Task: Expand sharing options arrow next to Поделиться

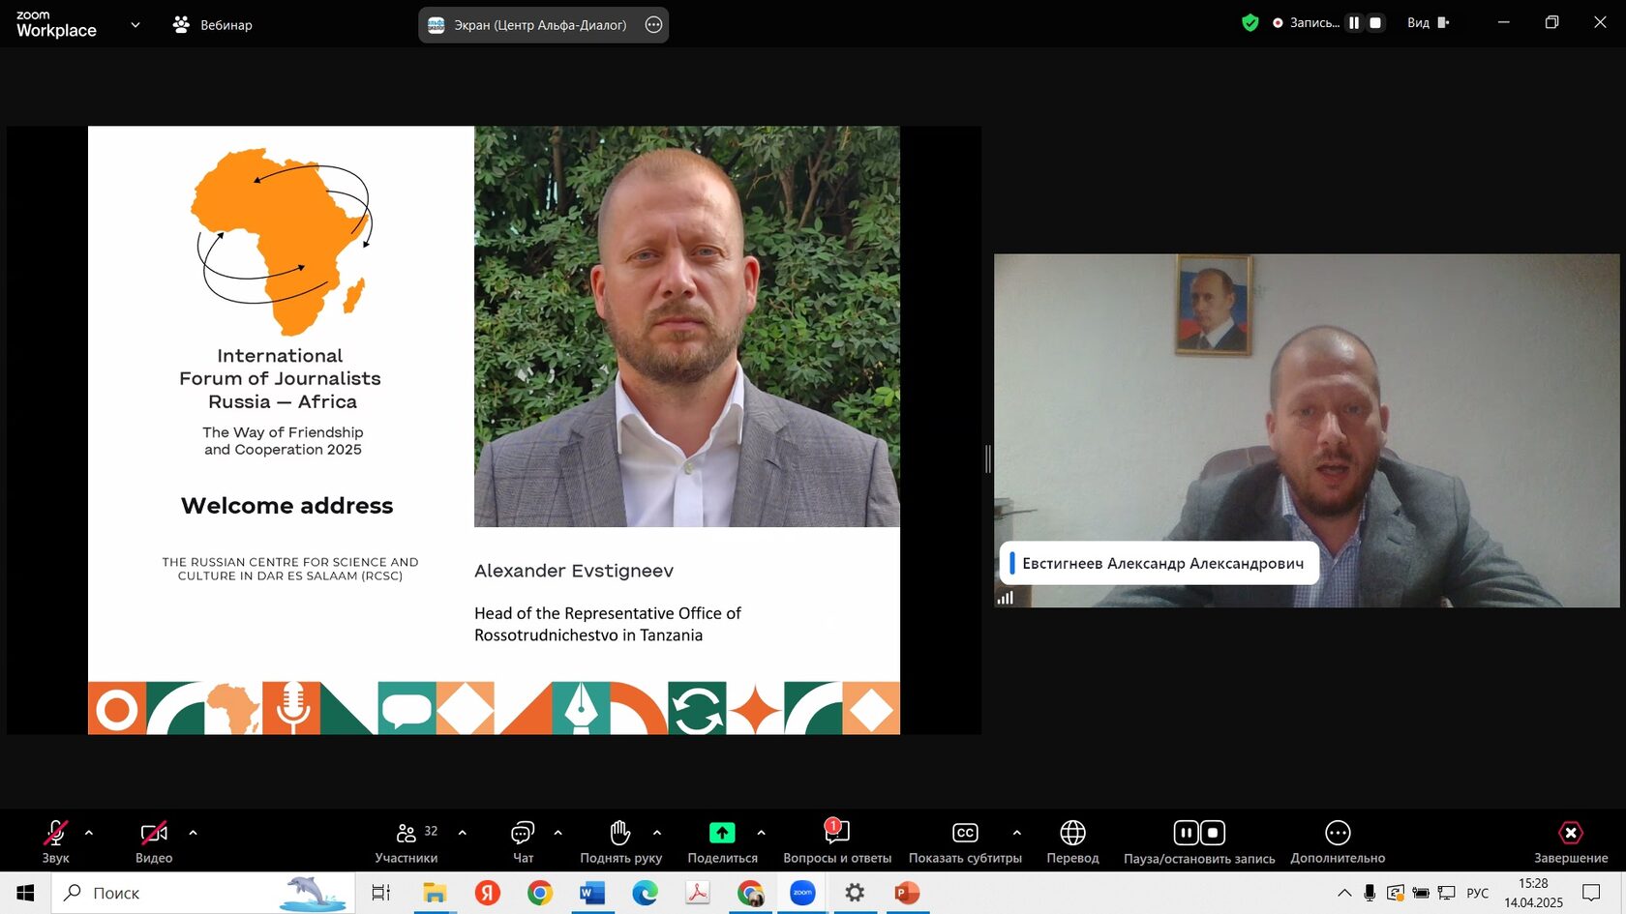Action: tap(761, 833)
